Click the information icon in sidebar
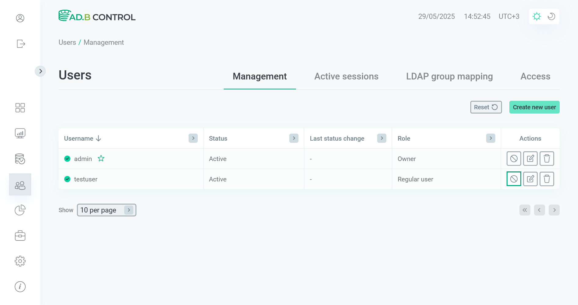The image size is (578, 305). coord(20,287)
